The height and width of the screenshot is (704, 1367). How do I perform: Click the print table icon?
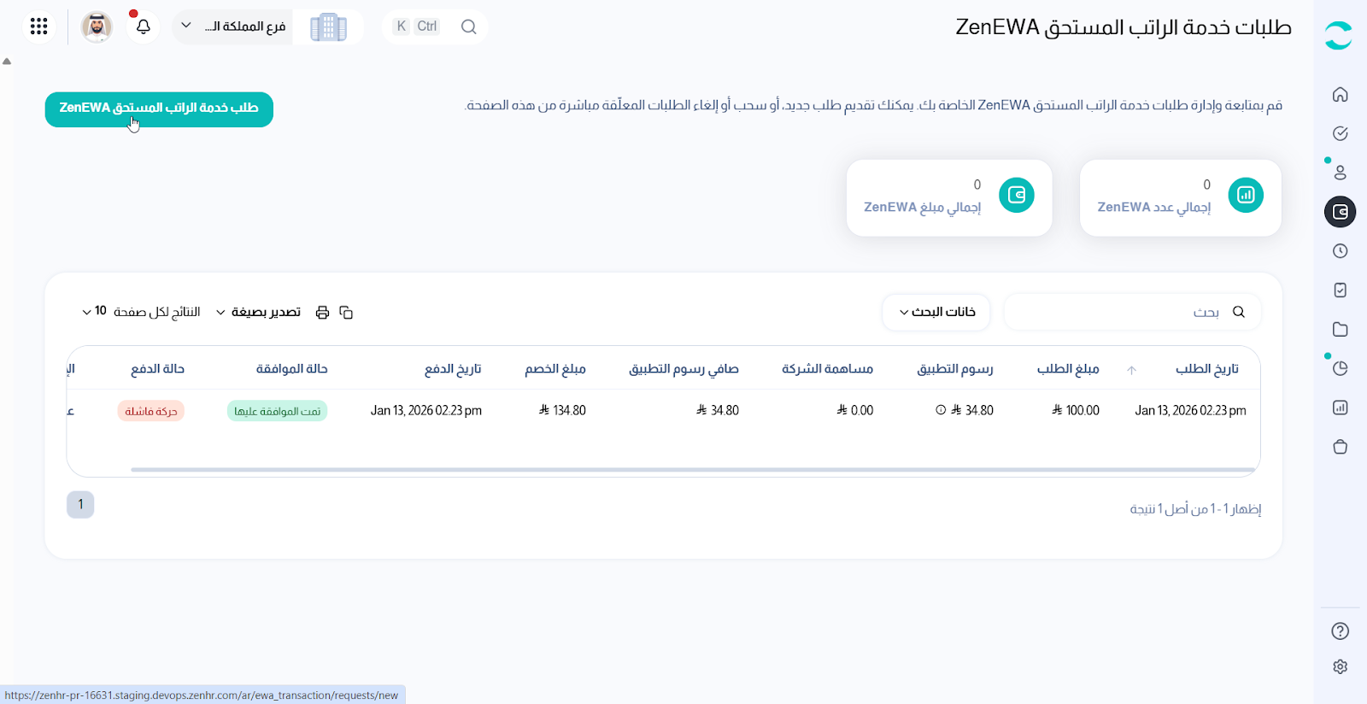[322, 313]
